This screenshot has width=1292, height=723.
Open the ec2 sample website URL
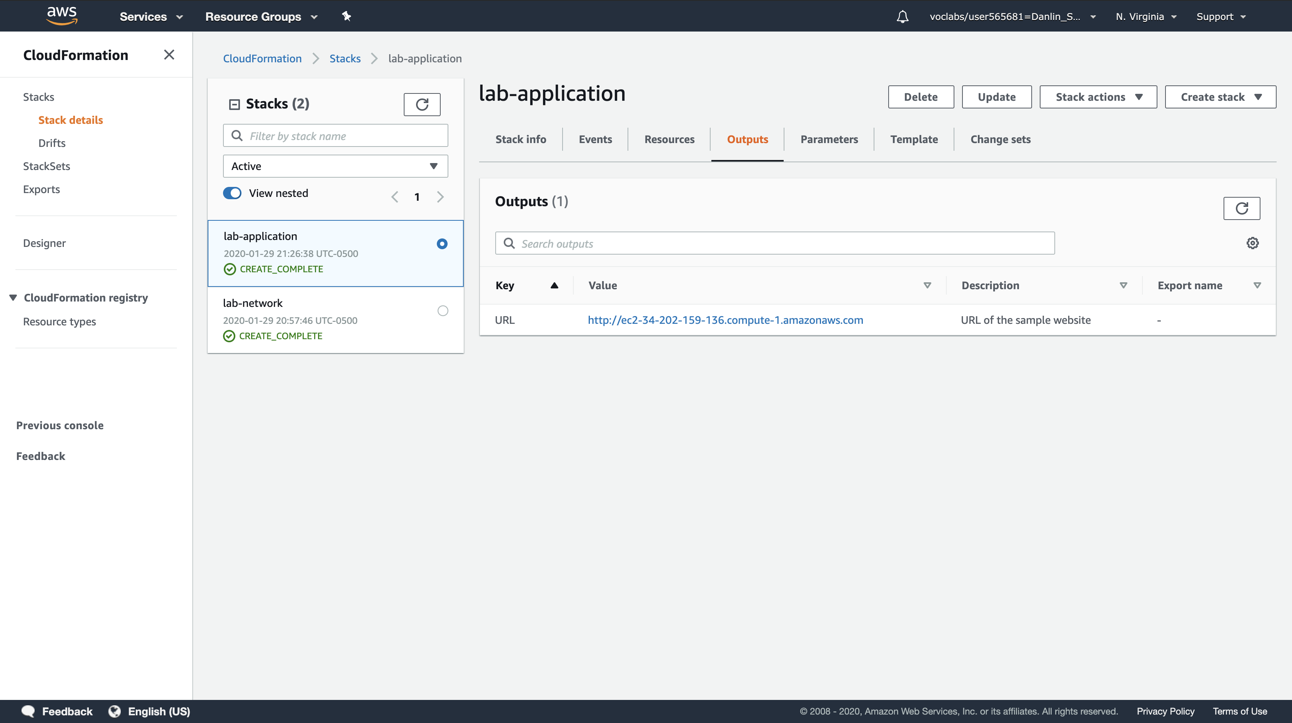(x=725, y=320)
